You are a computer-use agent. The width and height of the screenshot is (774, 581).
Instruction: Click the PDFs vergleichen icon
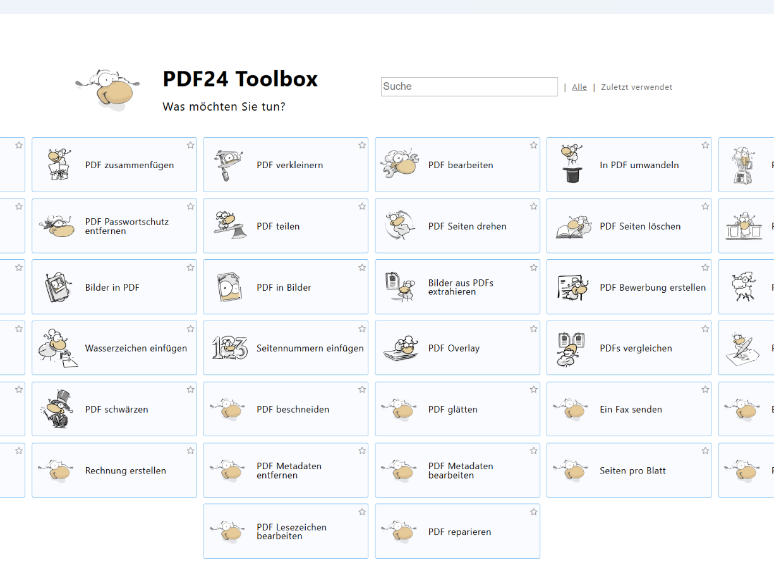(571, 348)
